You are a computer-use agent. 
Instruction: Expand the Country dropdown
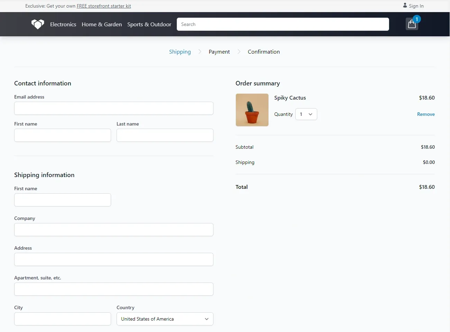[x=165, y=319]
